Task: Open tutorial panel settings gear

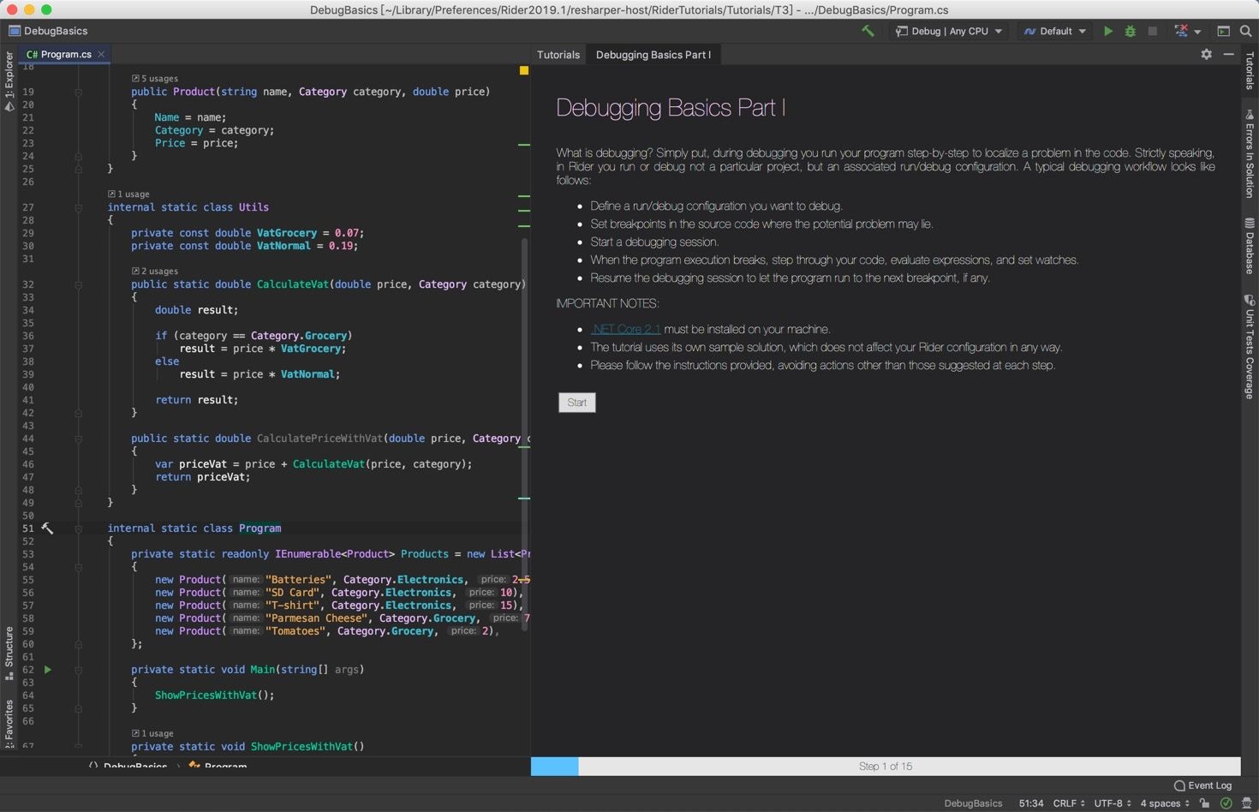Action: (1207, 54)
